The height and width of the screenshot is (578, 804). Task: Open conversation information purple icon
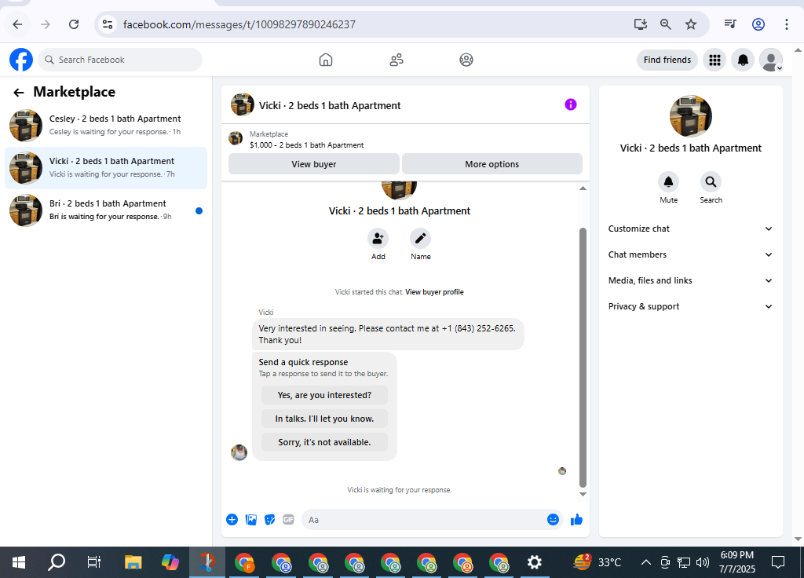point(571,104)
